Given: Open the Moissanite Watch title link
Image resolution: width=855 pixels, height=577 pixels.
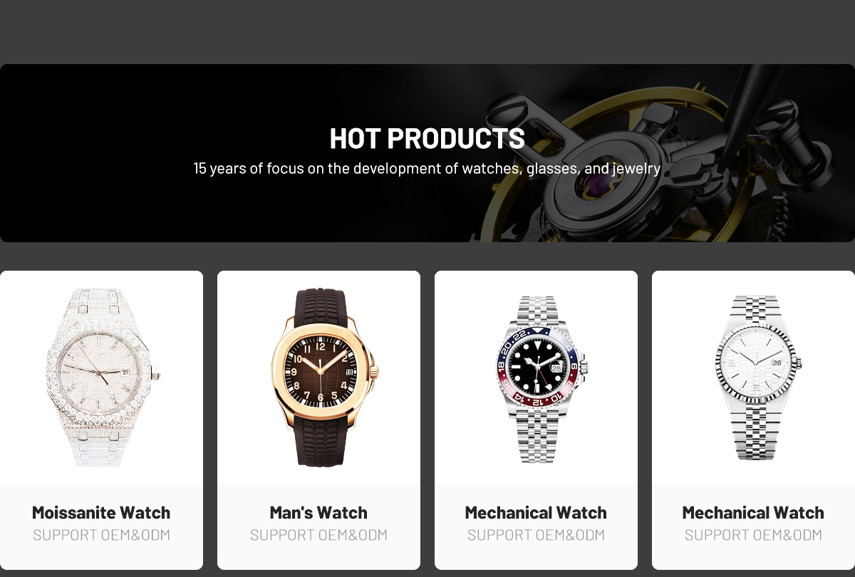Looking at the screenshot, I should (x=101, y=512).
